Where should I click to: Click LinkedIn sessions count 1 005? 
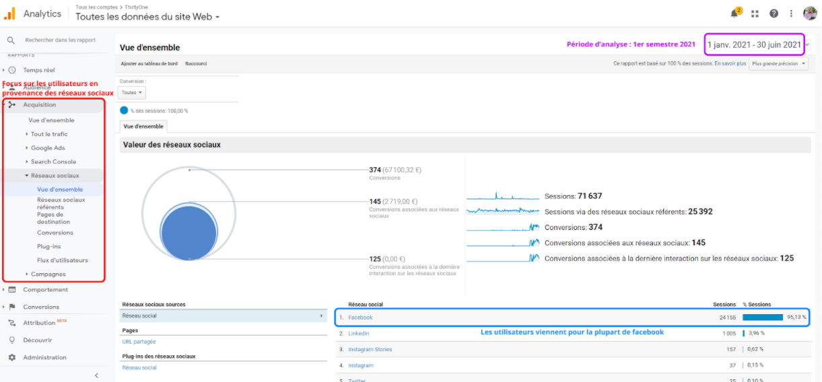[729, 334]
